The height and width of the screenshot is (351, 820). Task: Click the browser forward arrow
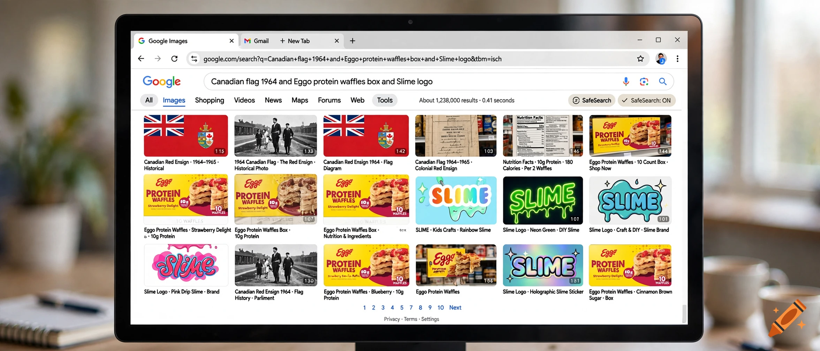pyautogui.click(x=158, y=58)
